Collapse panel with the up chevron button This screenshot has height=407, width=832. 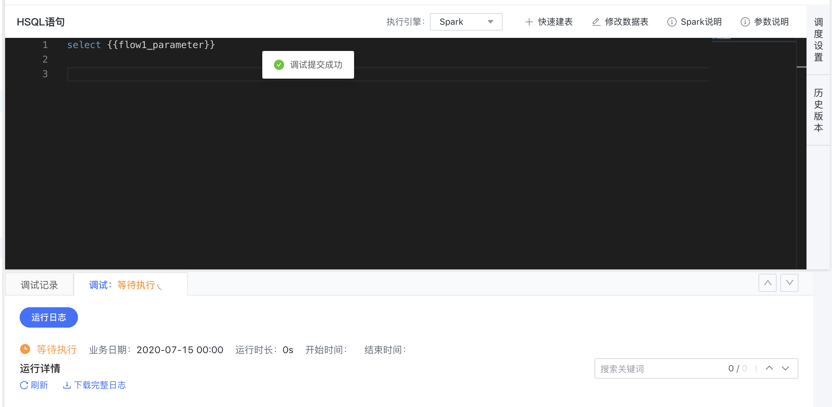[x=768, y=283]
